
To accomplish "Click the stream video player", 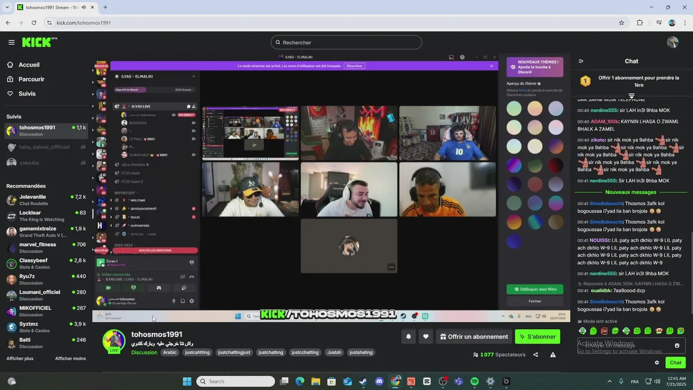I will pyautogui.click(x=331, y=187).
